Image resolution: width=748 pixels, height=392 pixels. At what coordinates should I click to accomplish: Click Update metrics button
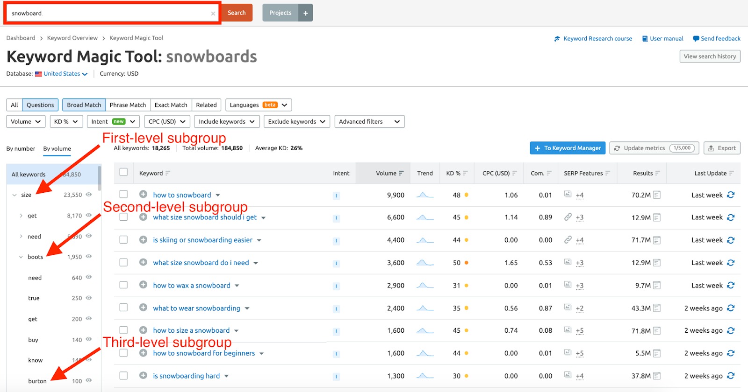(654, 148)
